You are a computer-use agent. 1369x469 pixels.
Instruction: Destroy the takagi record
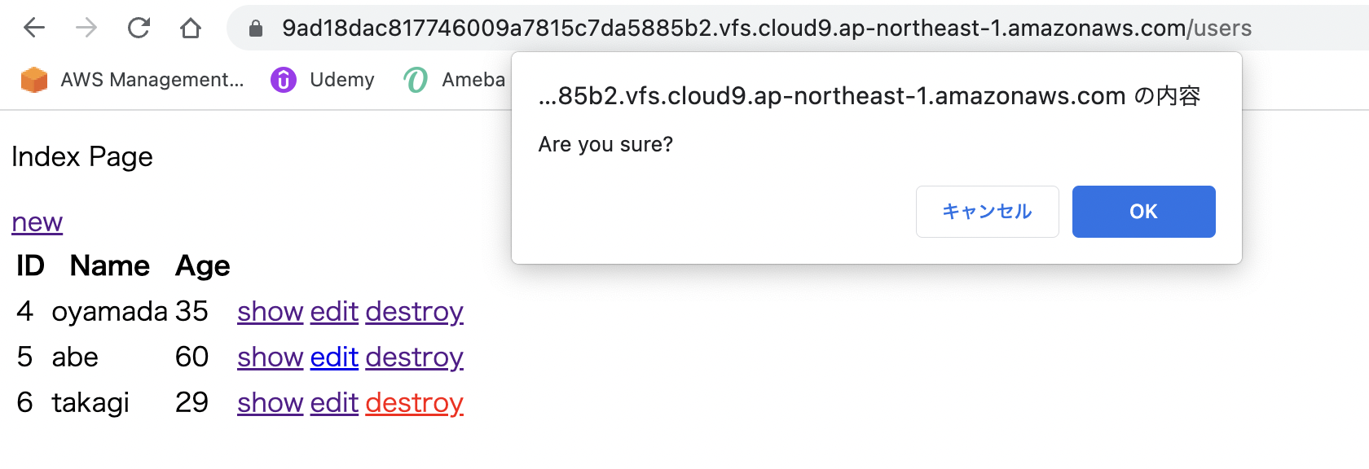click(x=414, y=403)
